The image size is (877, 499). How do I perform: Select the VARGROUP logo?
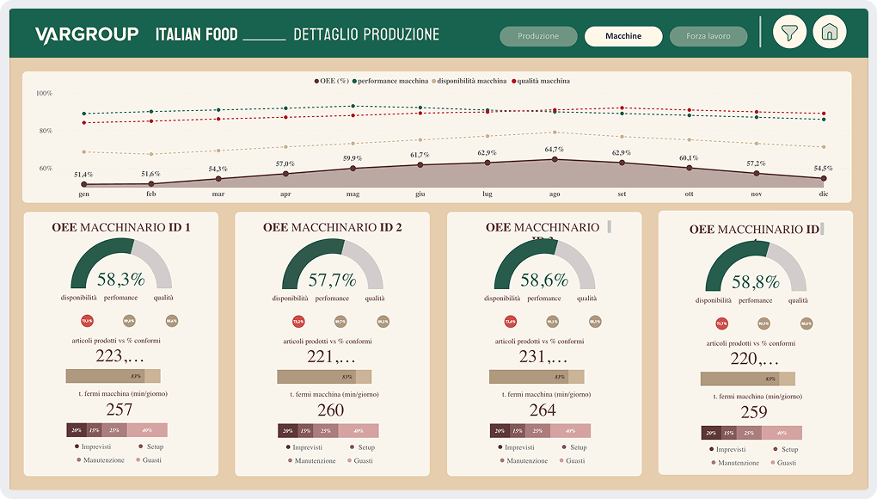(86, 34)
